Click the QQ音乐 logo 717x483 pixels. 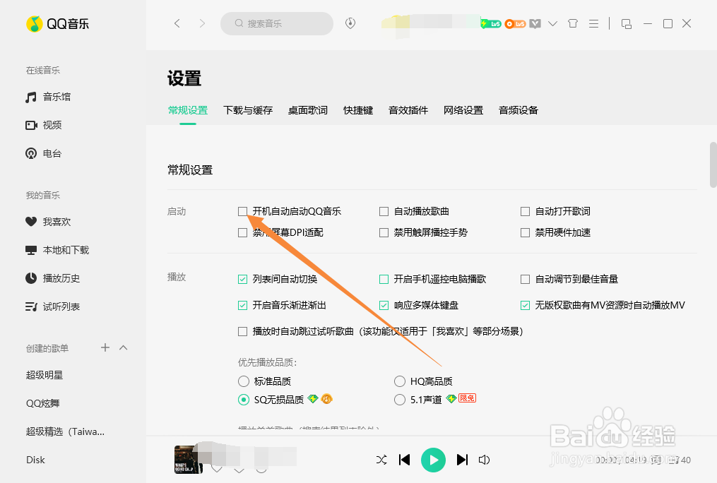[58, 24]
